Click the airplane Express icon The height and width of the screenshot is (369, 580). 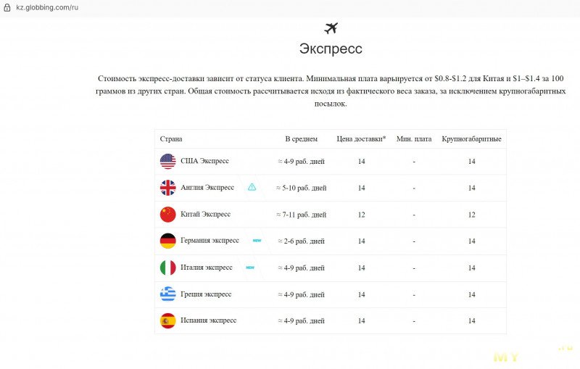tap(331, 28)
